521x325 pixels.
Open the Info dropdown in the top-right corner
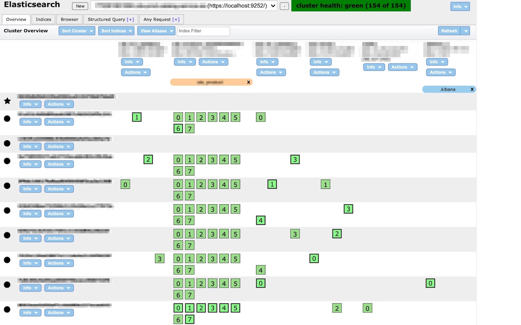pyautogui.click(x=460, y=6)
